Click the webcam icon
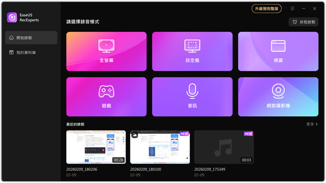The image size is (326, 183). (278, 91)
